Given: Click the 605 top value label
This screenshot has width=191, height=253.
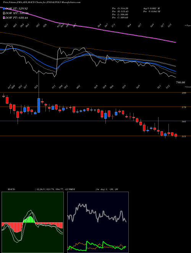Looking at the screenshot, I should [15, 26].
